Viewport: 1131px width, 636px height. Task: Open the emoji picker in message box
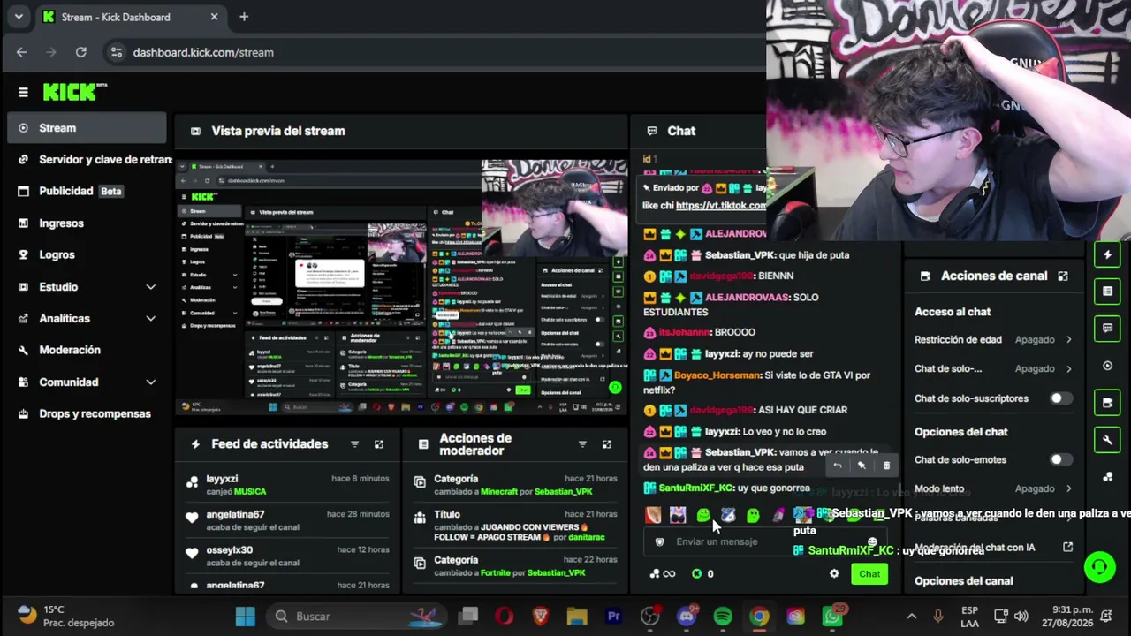[x=872, y=541]
